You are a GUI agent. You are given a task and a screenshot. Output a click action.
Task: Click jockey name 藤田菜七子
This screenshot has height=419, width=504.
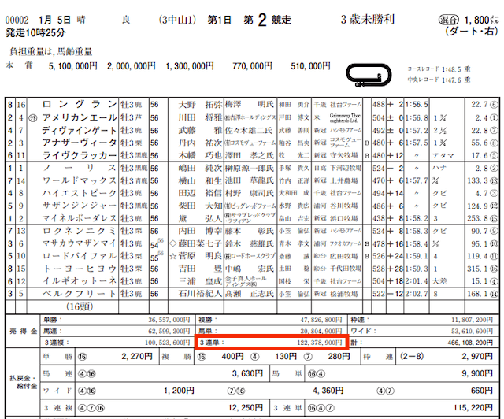[200, 243]
